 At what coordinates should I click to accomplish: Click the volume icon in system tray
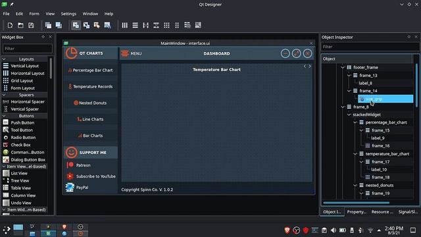click(334, 230)
